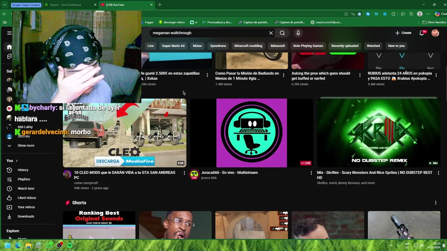The image size is (447, 251).
Task: Select the Recently uploaded chip
Action: pyautogui.click(x=345, y=46)
